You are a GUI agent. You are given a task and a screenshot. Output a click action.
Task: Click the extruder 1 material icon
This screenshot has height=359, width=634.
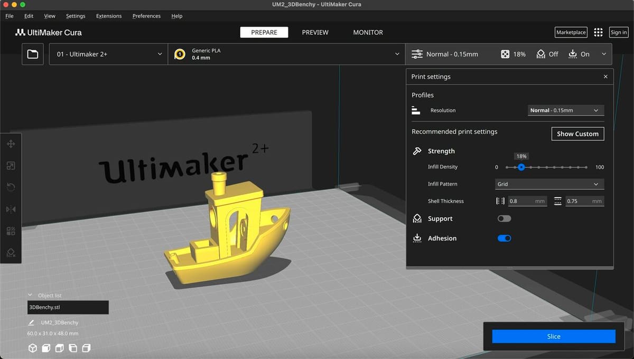[x=180, y=54]
